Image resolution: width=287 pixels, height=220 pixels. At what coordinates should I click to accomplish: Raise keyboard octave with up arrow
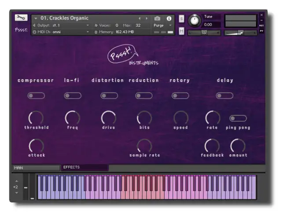pos(17,181)
